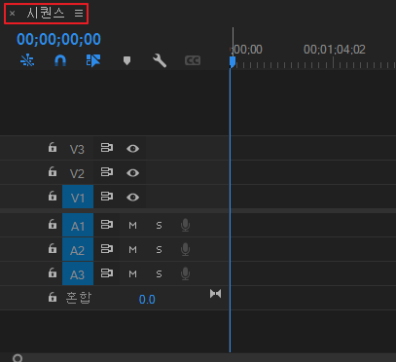
Task: Open the 시퀀스 panel menu icon
Action: pos(79,14)
